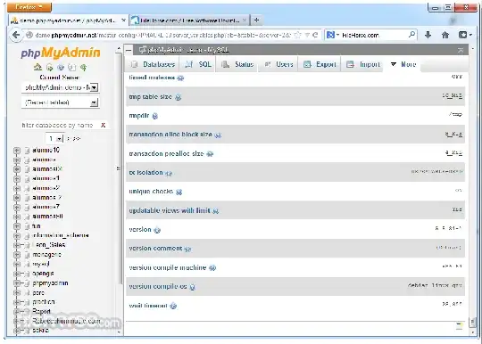482x344 pixels.
Task: Expand the mysql database node
Action: [17, 264]
